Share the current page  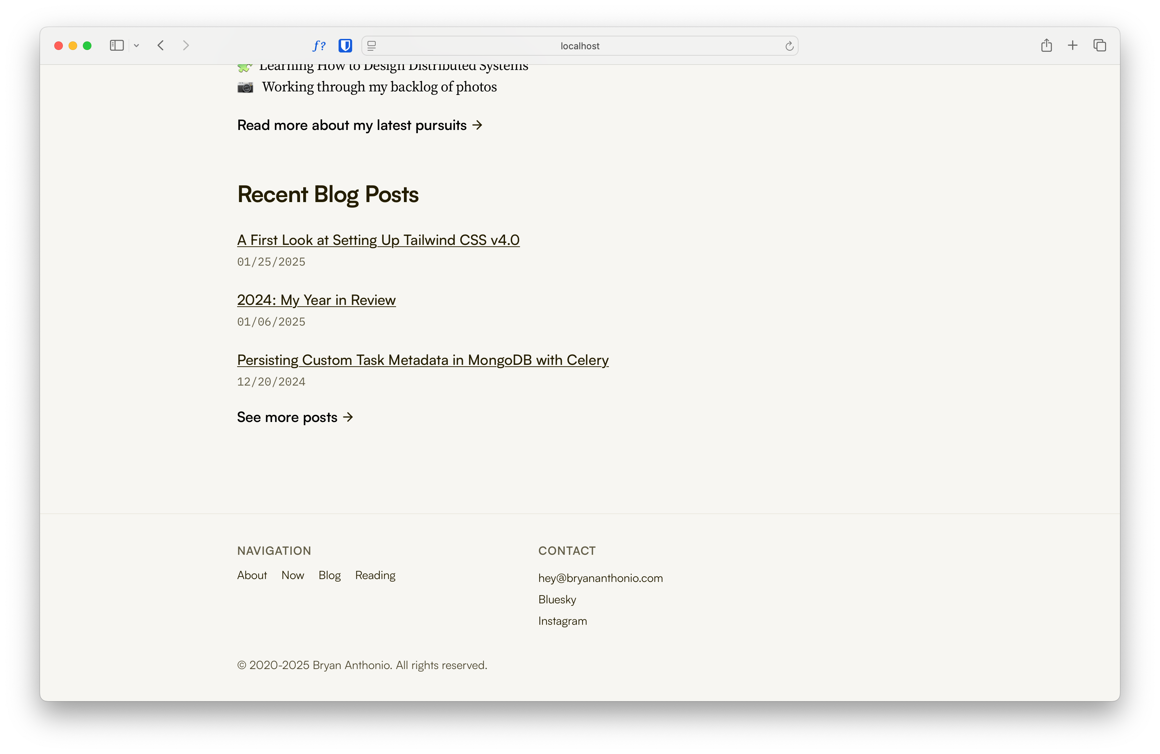tap(1046, 45)
